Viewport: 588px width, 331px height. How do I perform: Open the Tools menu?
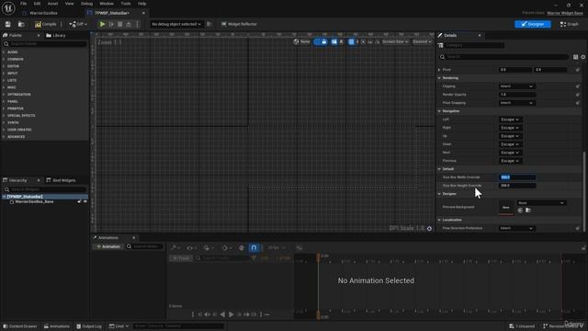(126, 4)
